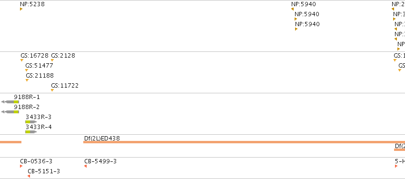Click the topmost NP:5940 arrow marker
This screenshot has height=179, width=405.
click(x=292, y=9)
